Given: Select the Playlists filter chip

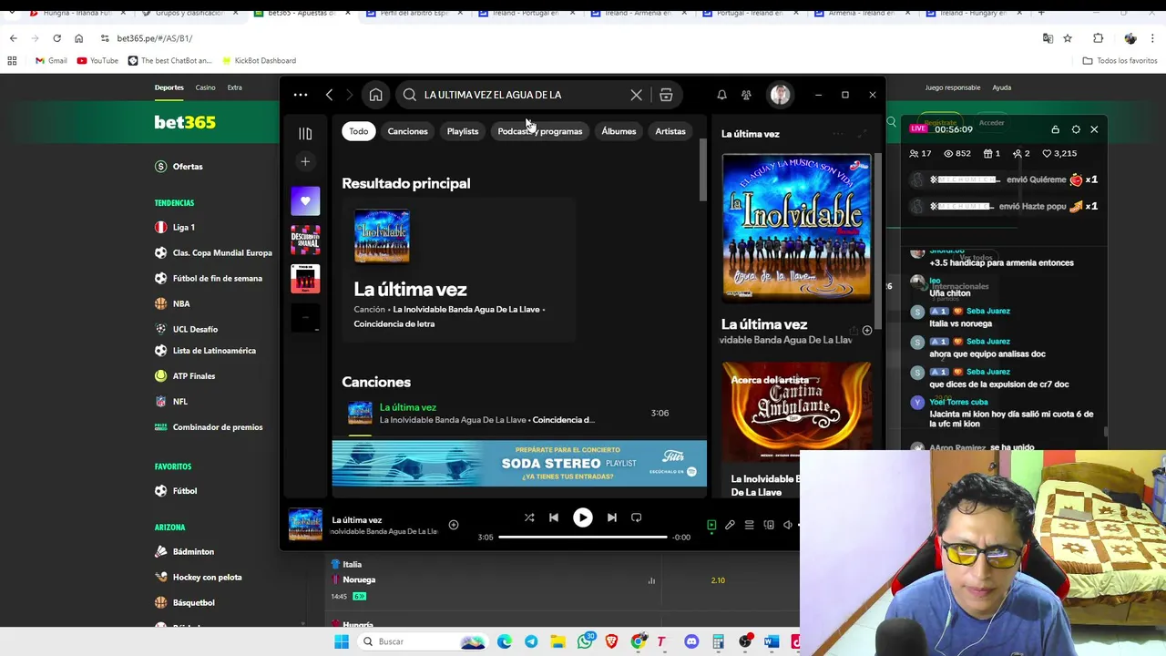Looking at the screenshot, I should pos(463,131).
